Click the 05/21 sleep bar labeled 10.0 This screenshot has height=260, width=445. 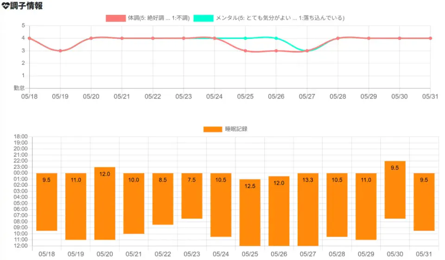tap(133, 204)
